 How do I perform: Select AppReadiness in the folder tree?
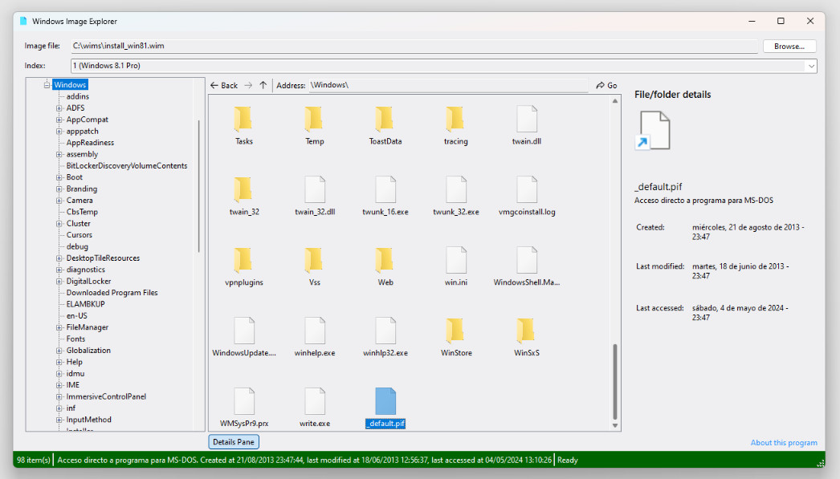(90, 143)
